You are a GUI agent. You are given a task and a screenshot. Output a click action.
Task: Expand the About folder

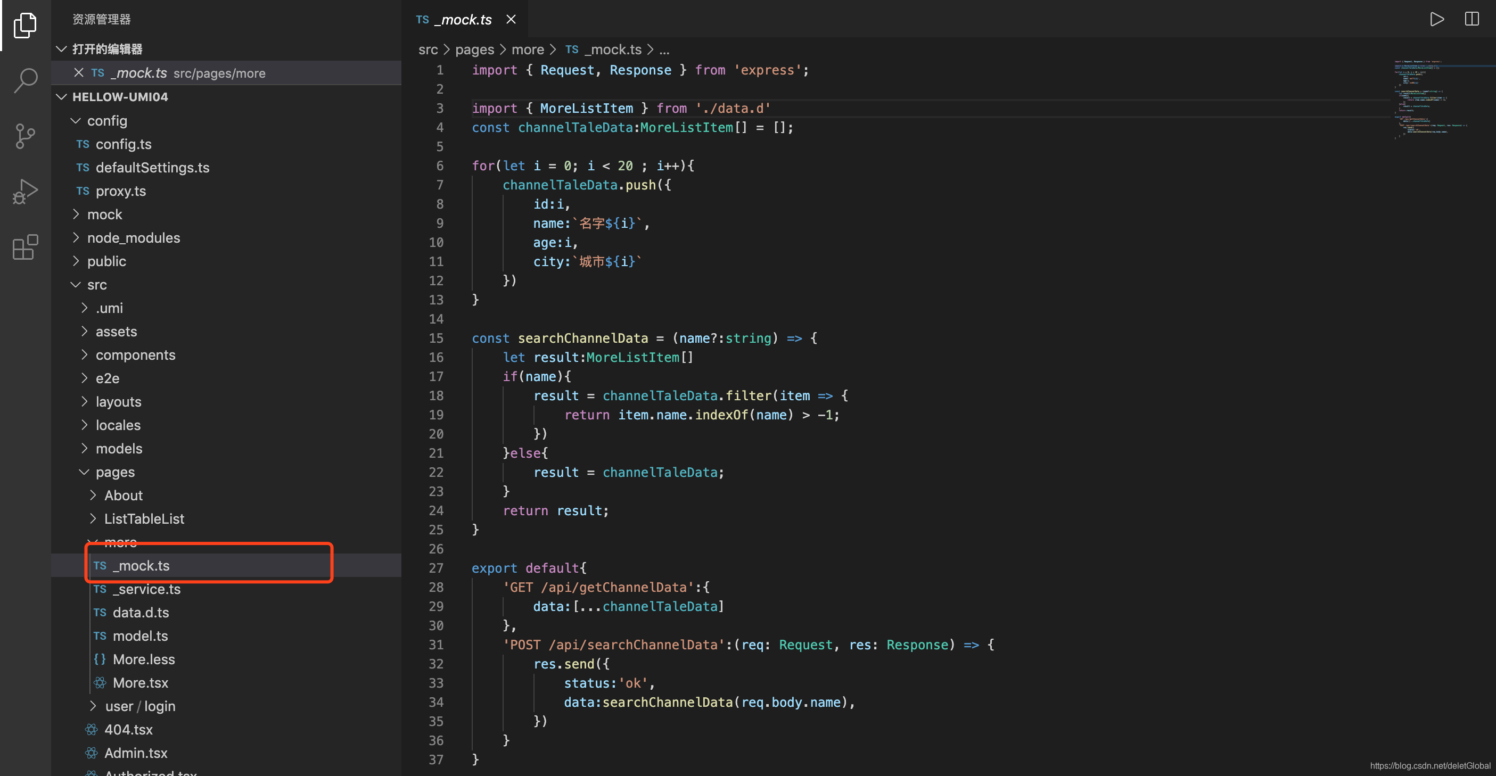point(93,495)
